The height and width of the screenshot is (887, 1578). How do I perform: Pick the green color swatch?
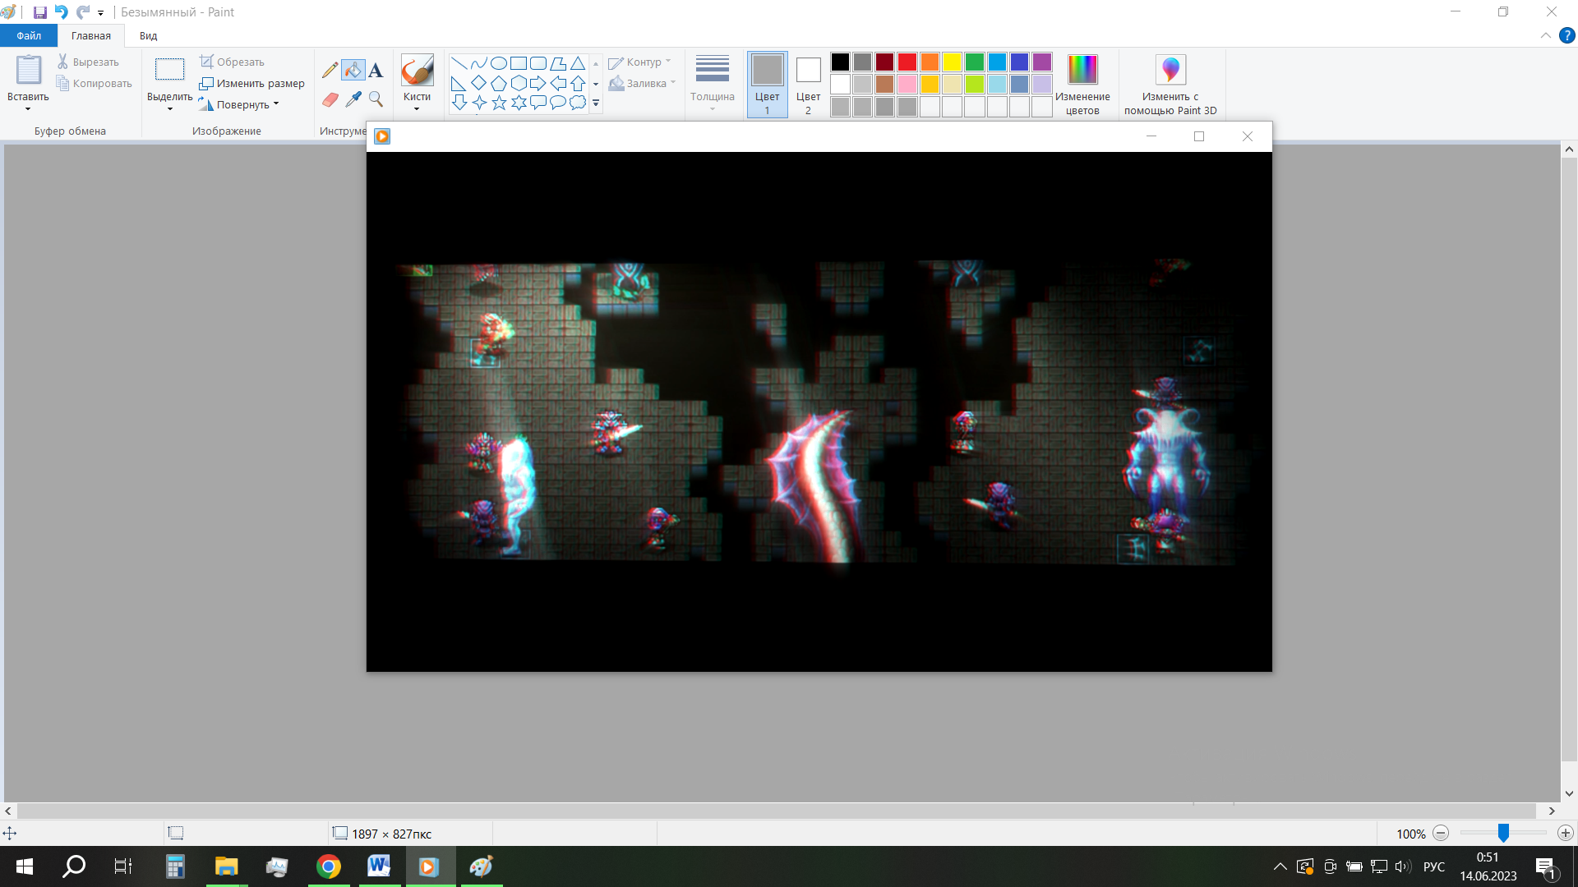click(x=975, y=62)
